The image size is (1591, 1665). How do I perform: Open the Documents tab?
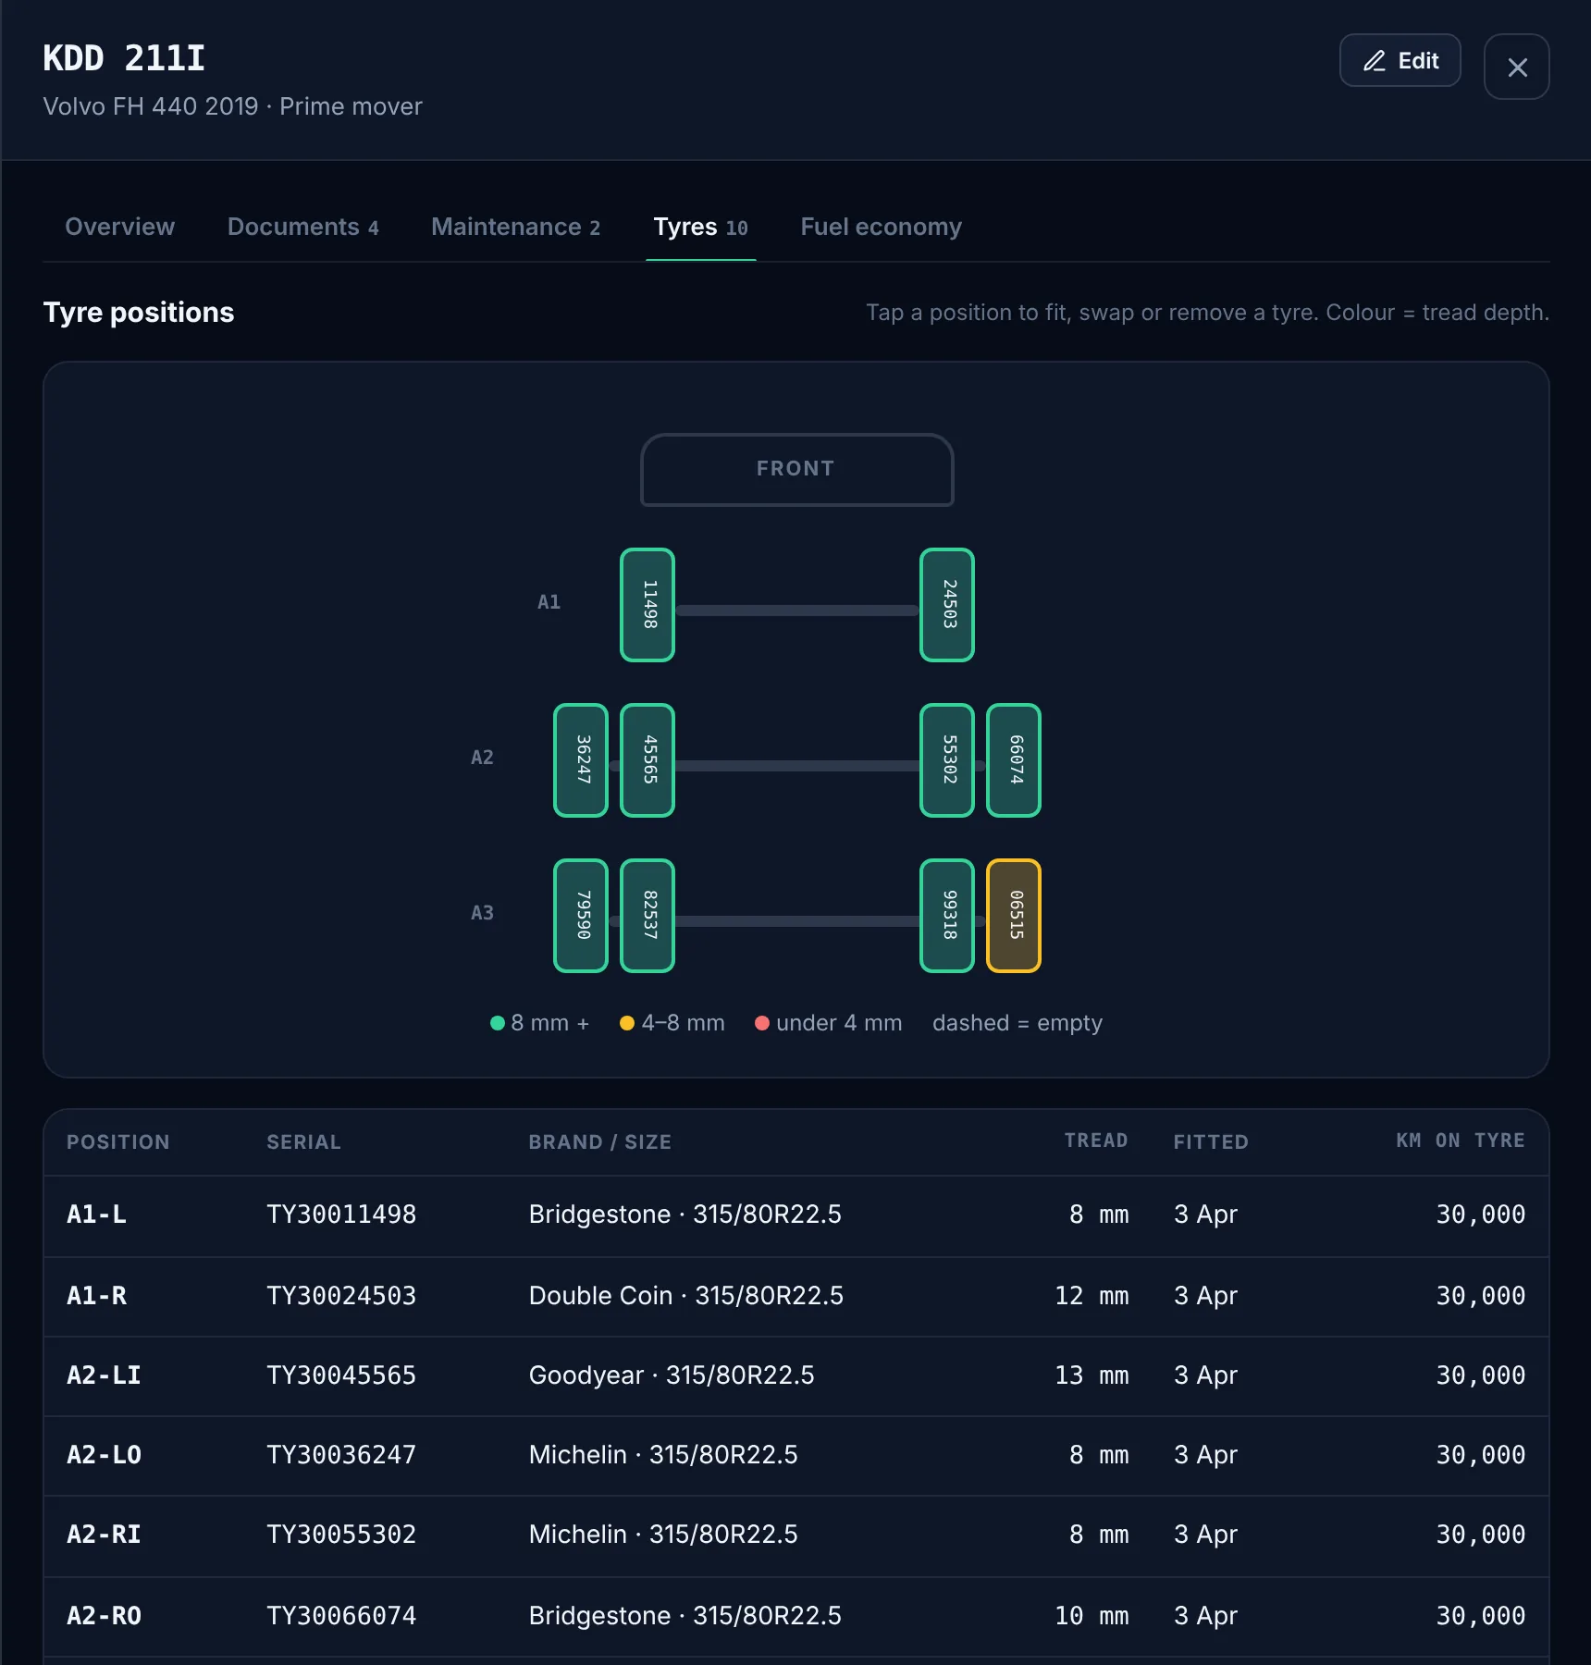[302, 228]
